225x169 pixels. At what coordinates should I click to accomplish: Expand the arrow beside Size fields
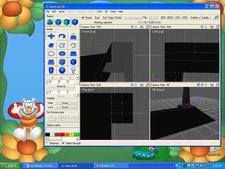click(47, 92)
